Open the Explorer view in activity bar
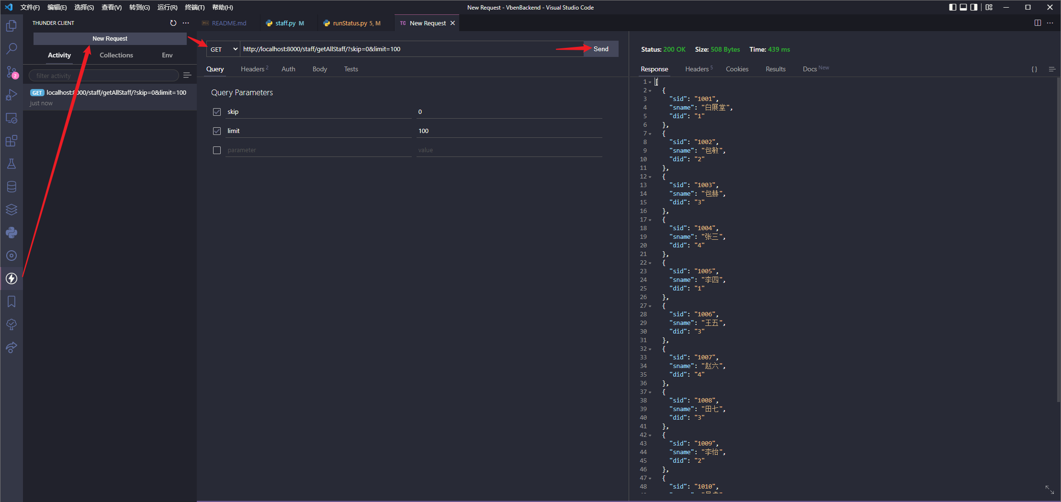This screenshot has width=1061, height=502. point(11,25)
